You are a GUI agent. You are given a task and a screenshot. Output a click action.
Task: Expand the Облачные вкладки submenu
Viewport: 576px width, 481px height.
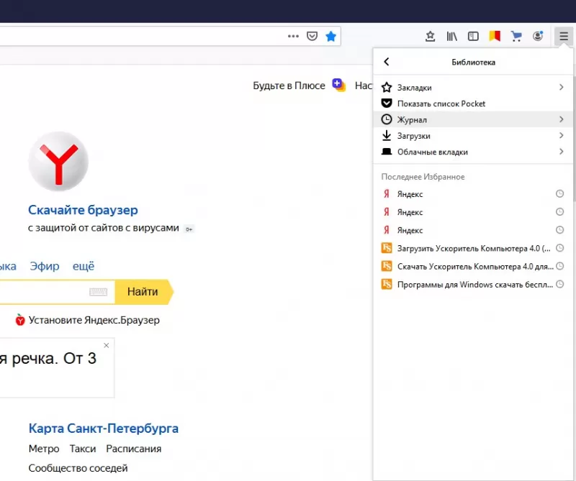tap(560, 152)
